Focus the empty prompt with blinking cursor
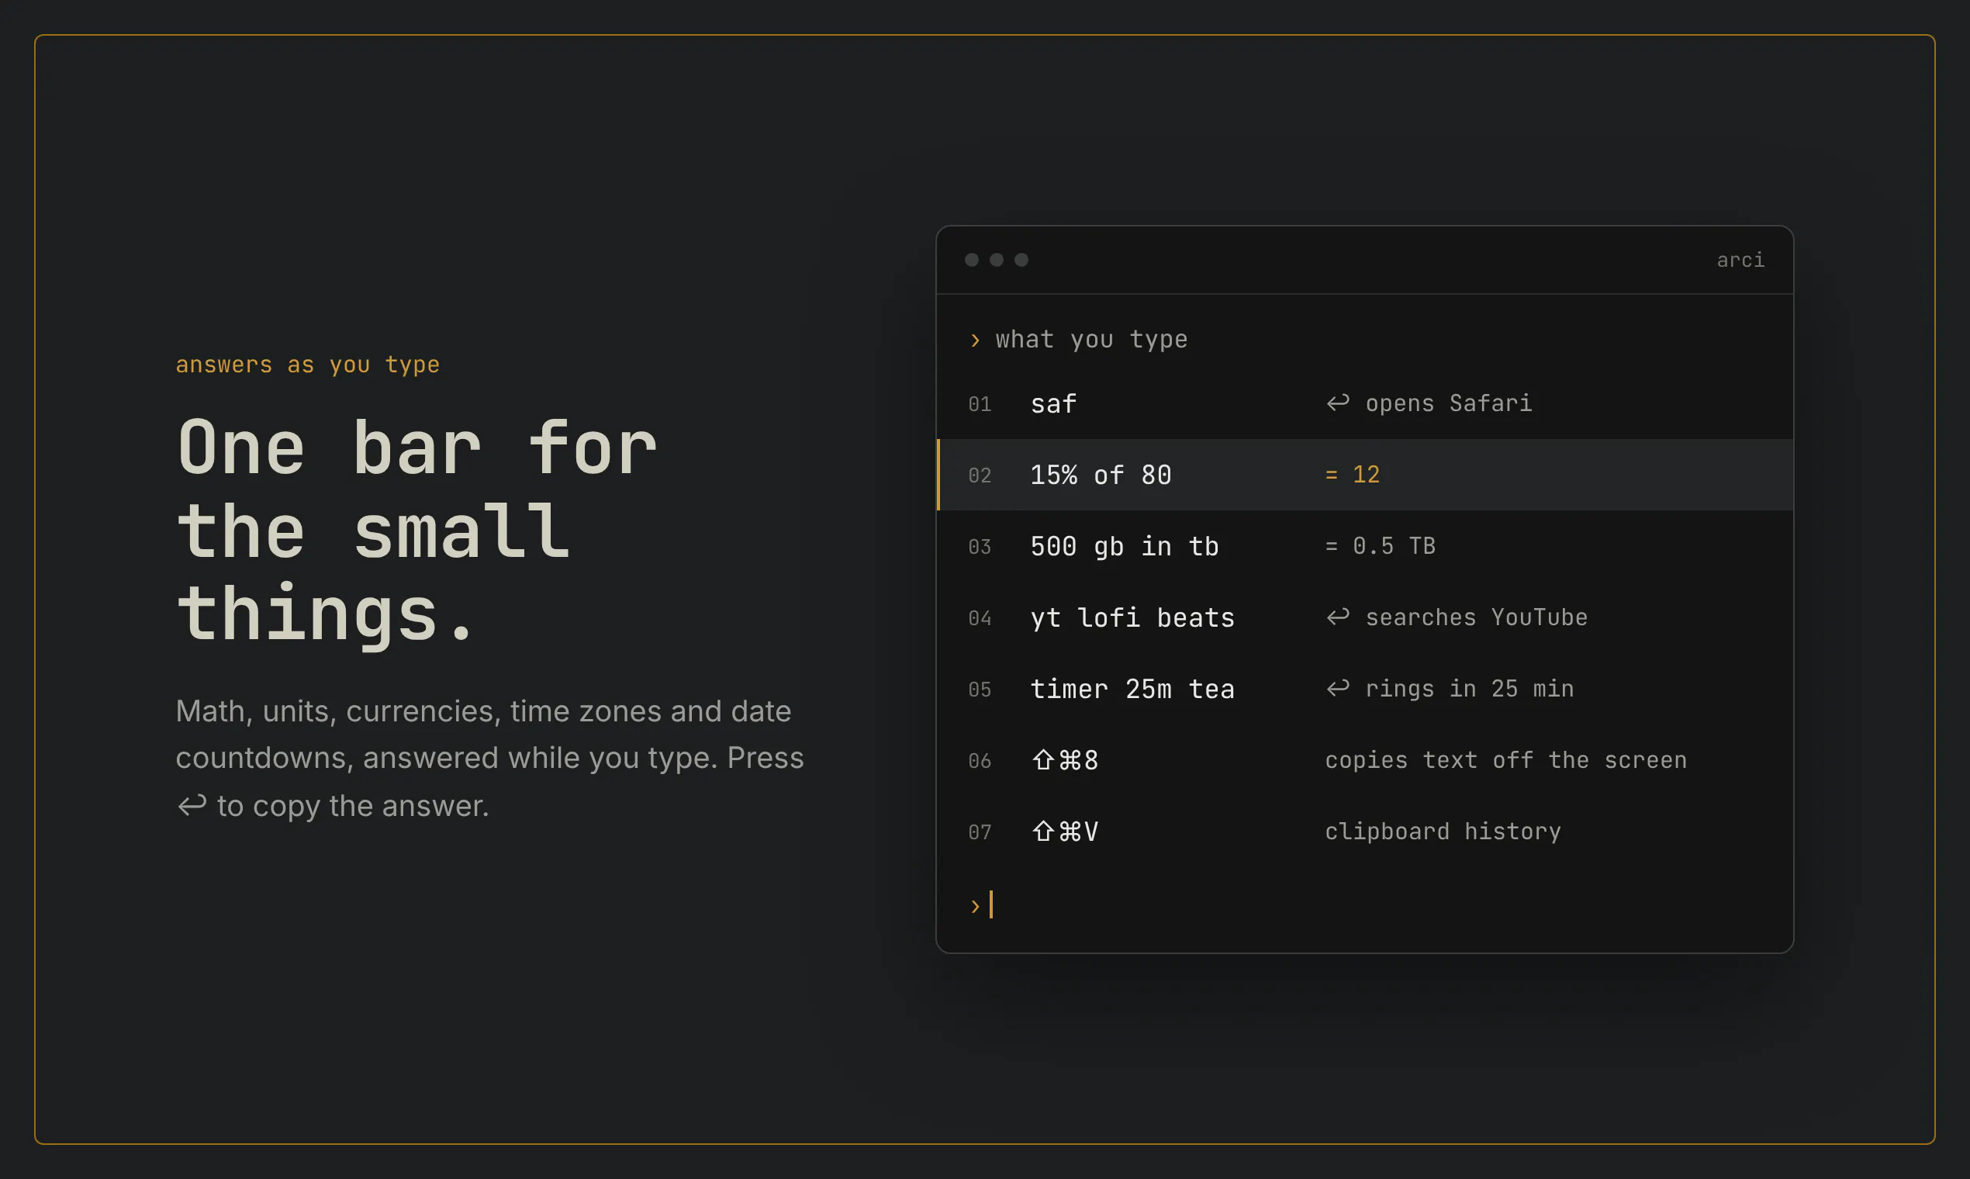 pyautogui.click(x=1365, y=906)
